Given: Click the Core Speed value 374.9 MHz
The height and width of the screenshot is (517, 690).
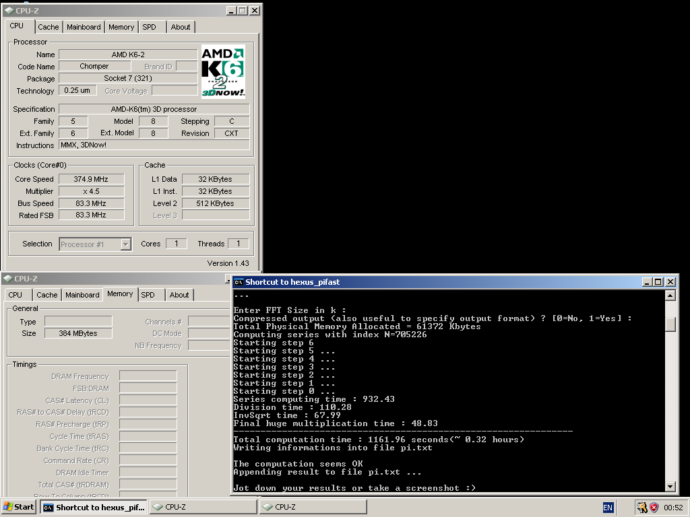Looking at the screenshot, I should [x=91, y=179].
